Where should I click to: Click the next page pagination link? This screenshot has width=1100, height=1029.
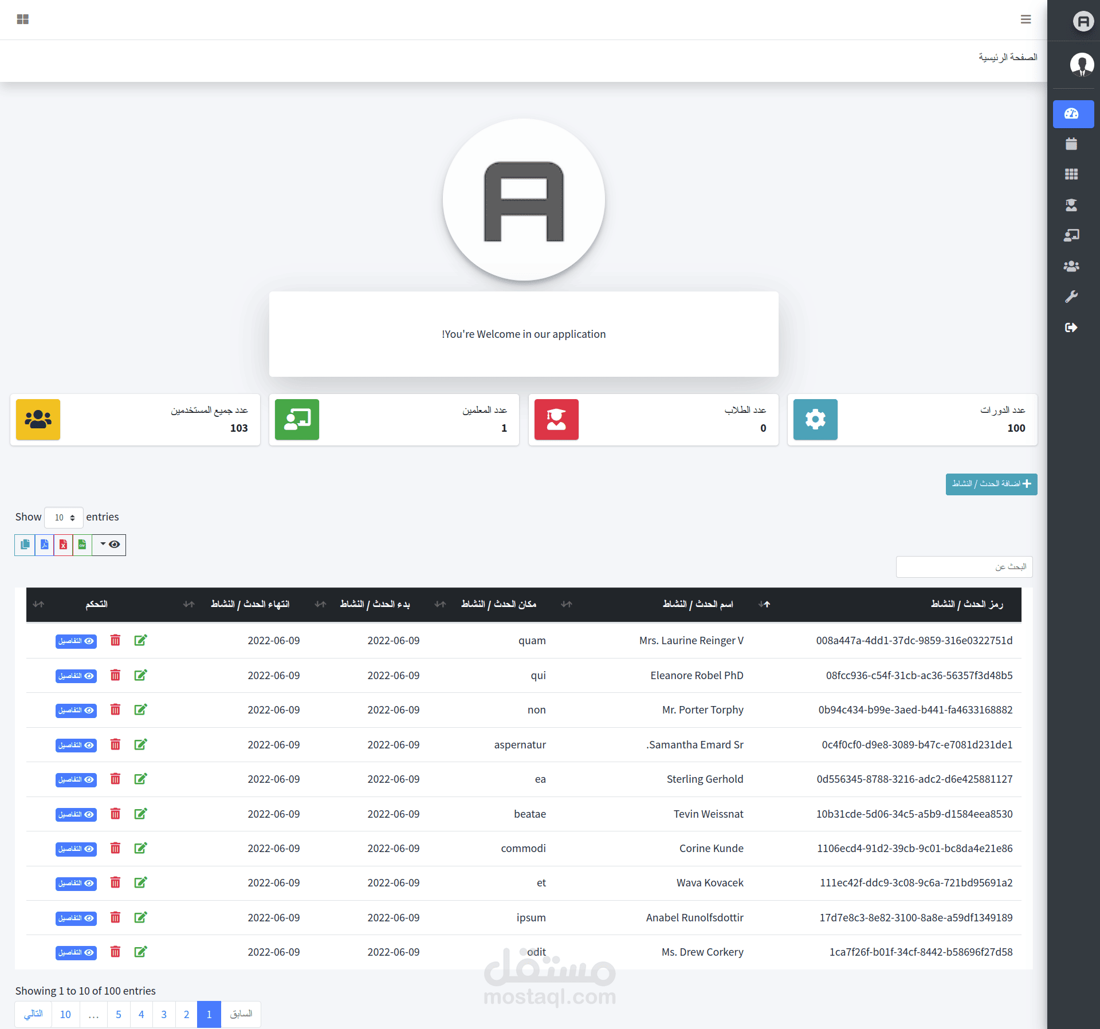(33, 1015)
